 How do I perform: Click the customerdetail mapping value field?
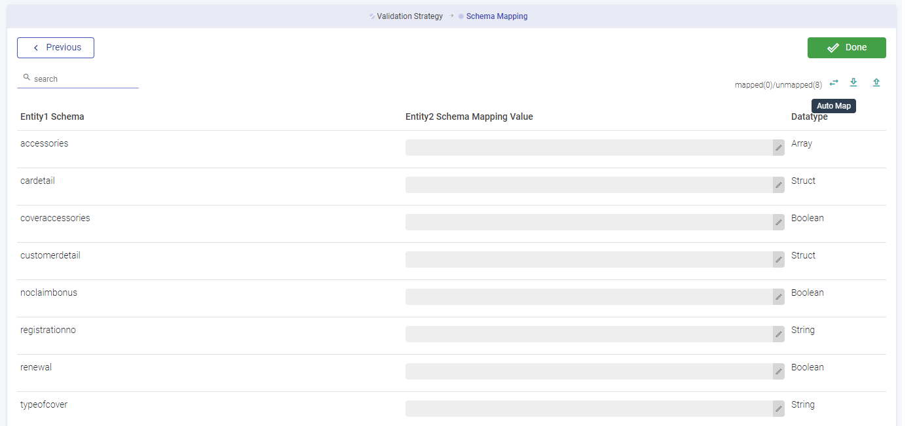589,260
